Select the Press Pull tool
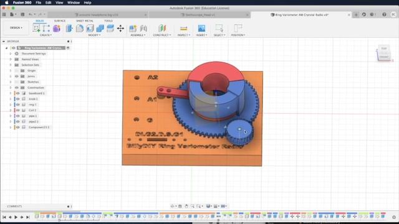This screenshot has width=399, height=224. click(x=69, y=28)
